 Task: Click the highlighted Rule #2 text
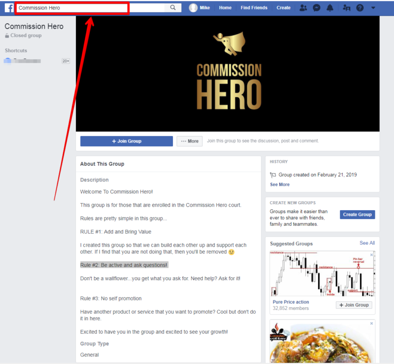point(124,265)
